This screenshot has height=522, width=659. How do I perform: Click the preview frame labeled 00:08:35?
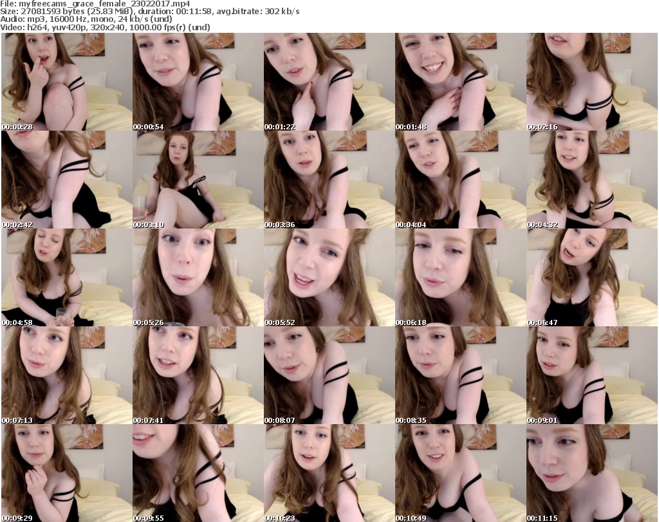coord(460,375)
